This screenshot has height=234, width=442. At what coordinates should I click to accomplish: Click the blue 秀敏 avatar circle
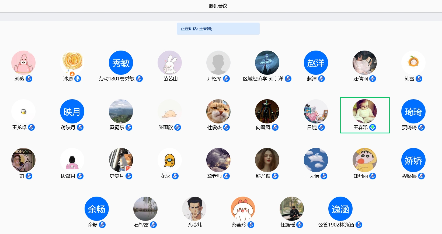pyautogui.click(x=121, y=63)
